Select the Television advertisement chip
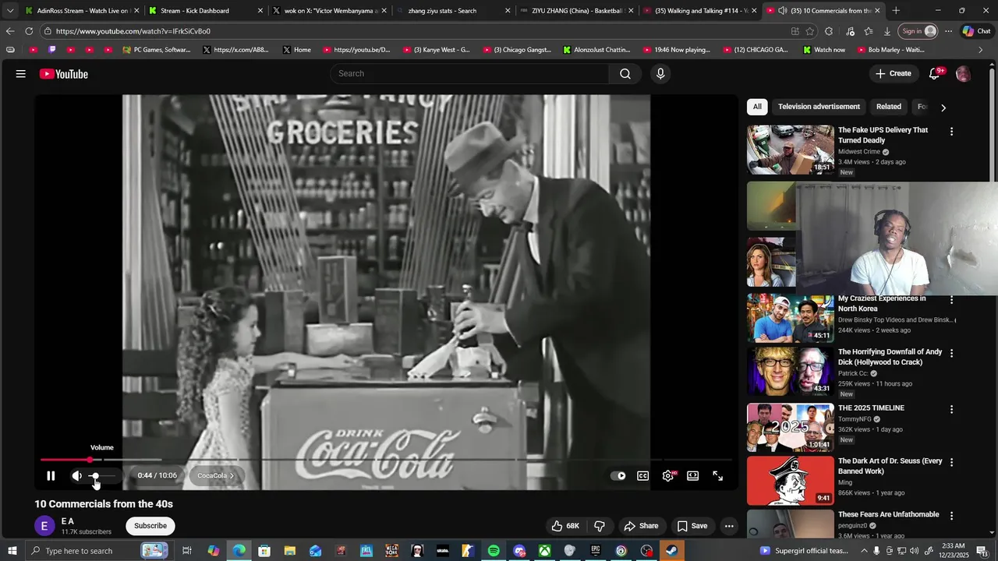998x561 pixels. [819, 107]
